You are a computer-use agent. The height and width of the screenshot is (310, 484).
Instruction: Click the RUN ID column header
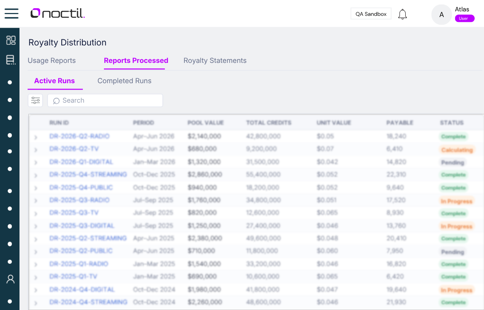[59, 123]
